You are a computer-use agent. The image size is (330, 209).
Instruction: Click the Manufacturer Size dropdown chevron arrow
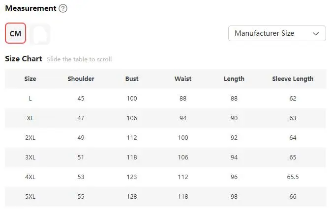[316, 34]
